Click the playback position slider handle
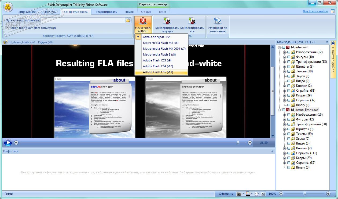338x199 pixels. tap(238, 143)
